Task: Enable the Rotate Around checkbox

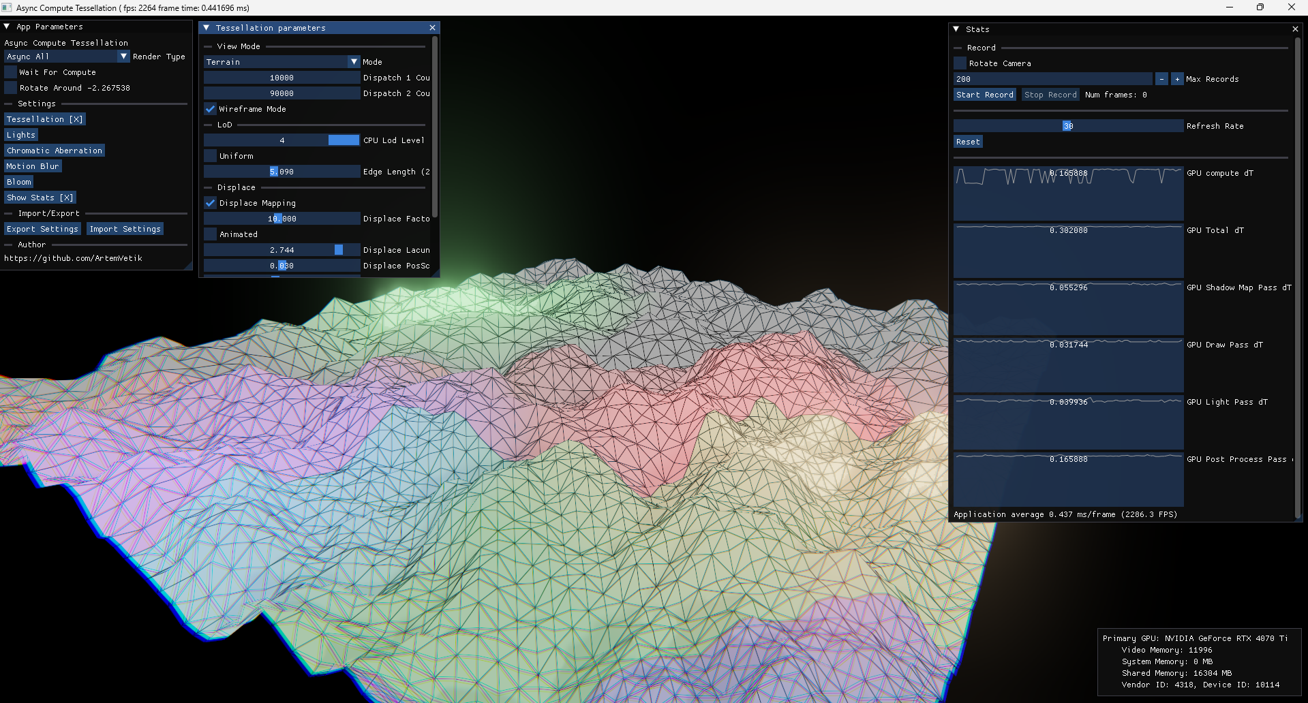Action: tap(10, 88)
